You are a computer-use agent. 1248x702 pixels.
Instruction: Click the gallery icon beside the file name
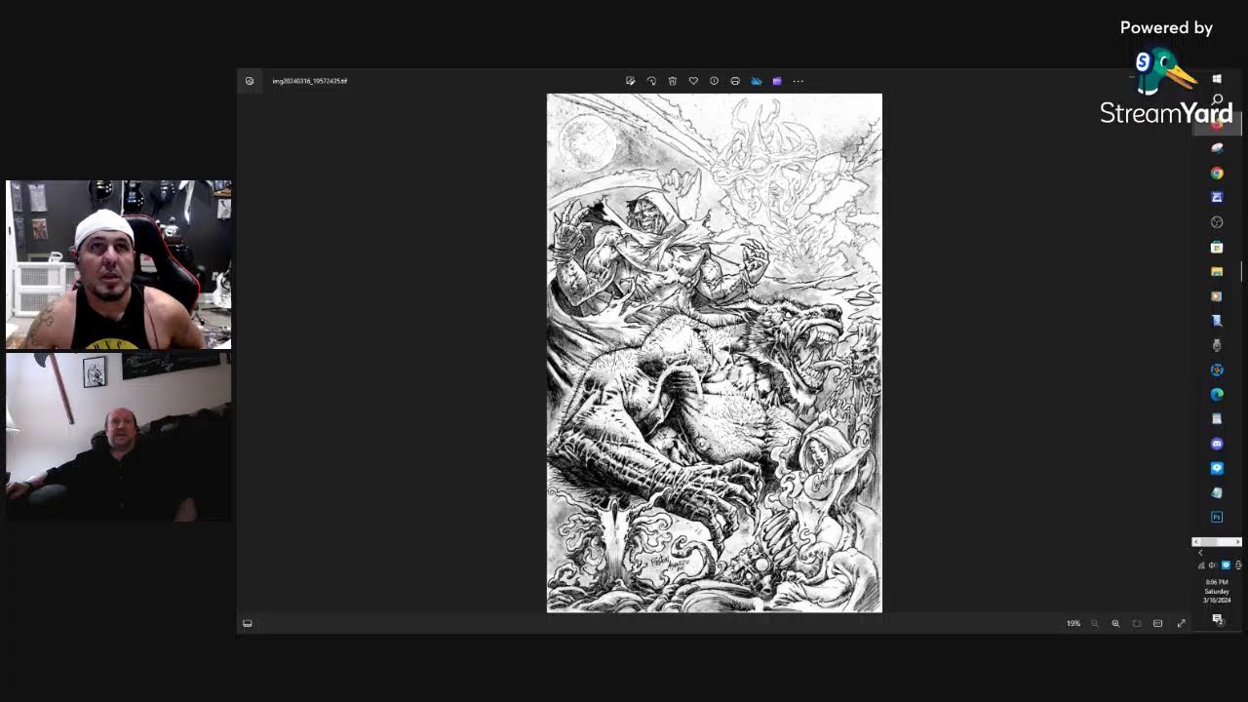[x=250, y=81]
